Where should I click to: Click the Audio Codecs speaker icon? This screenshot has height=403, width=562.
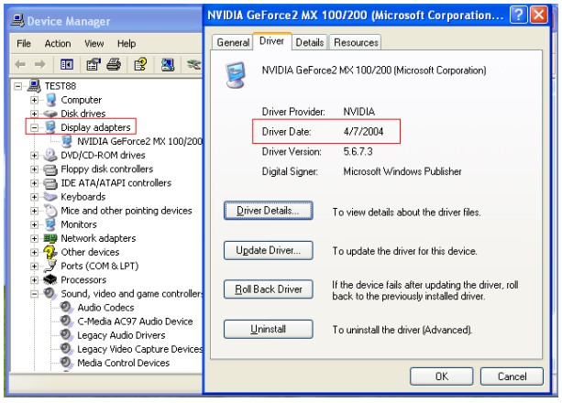pyautogui.click(x=67, y=308)
